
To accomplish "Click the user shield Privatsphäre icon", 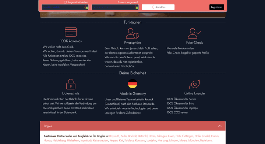I will pos(132,33).
